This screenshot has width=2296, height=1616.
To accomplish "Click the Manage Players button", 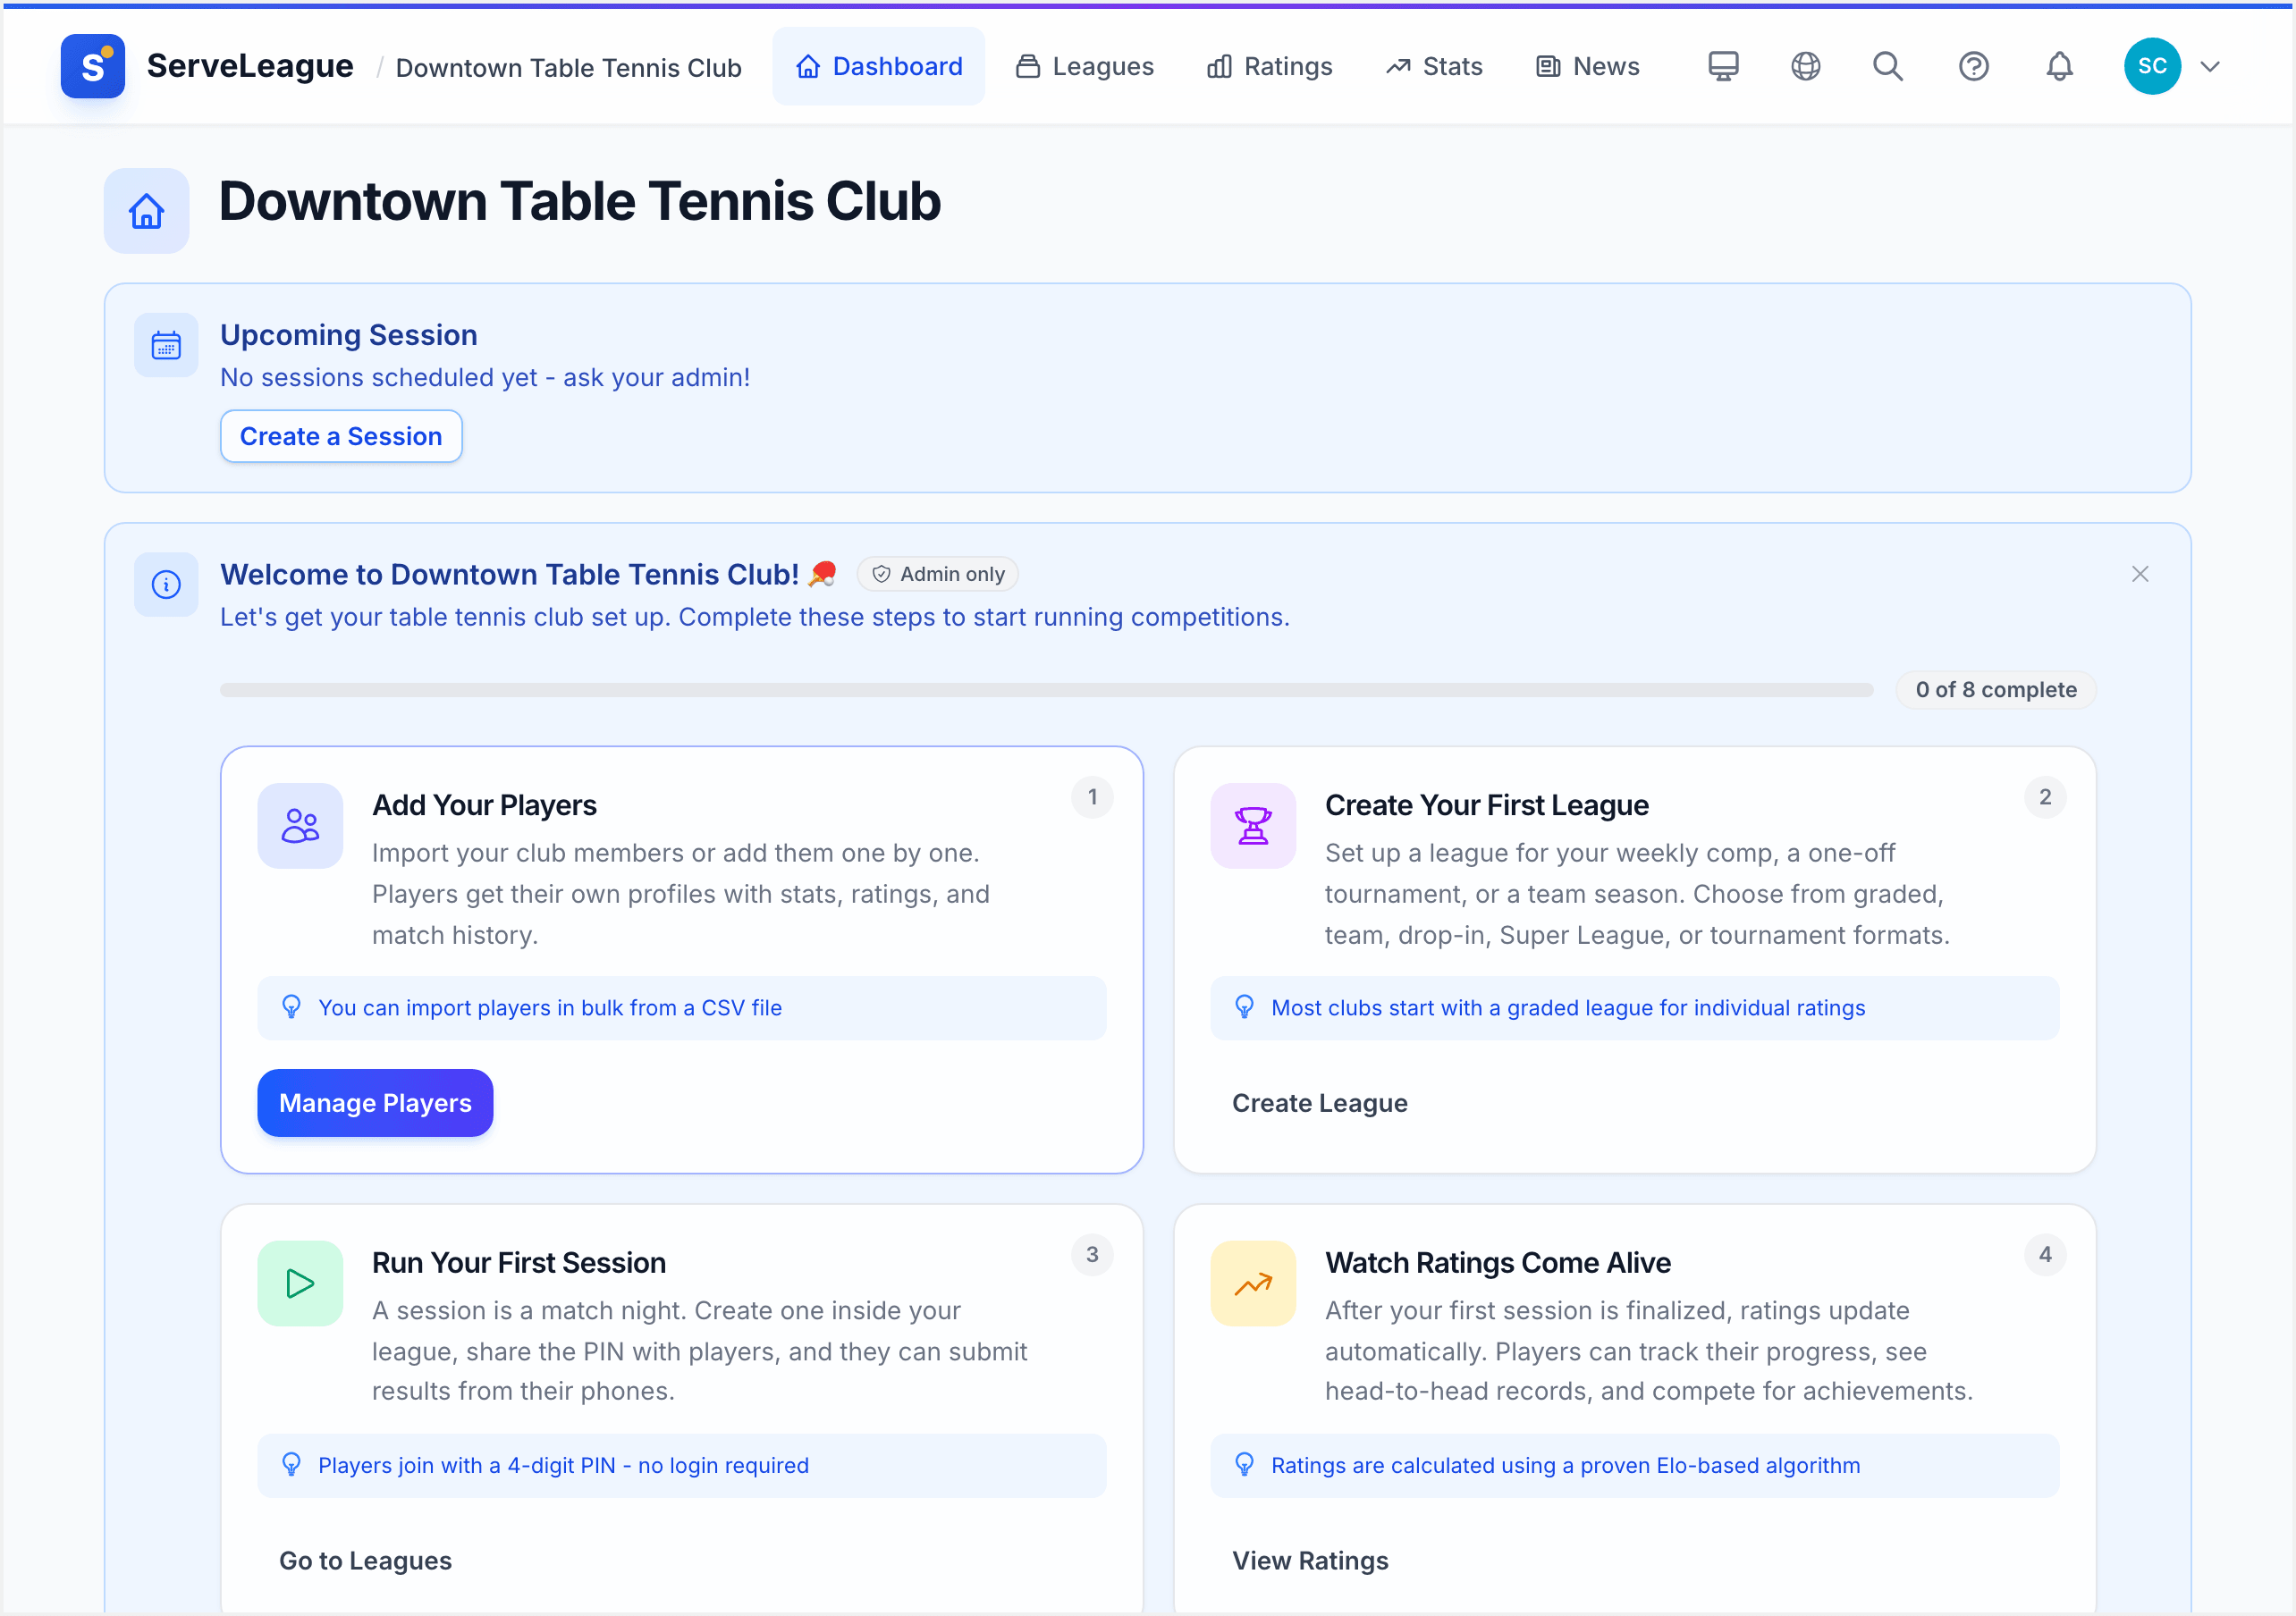I will click(x=375, y=1102).
